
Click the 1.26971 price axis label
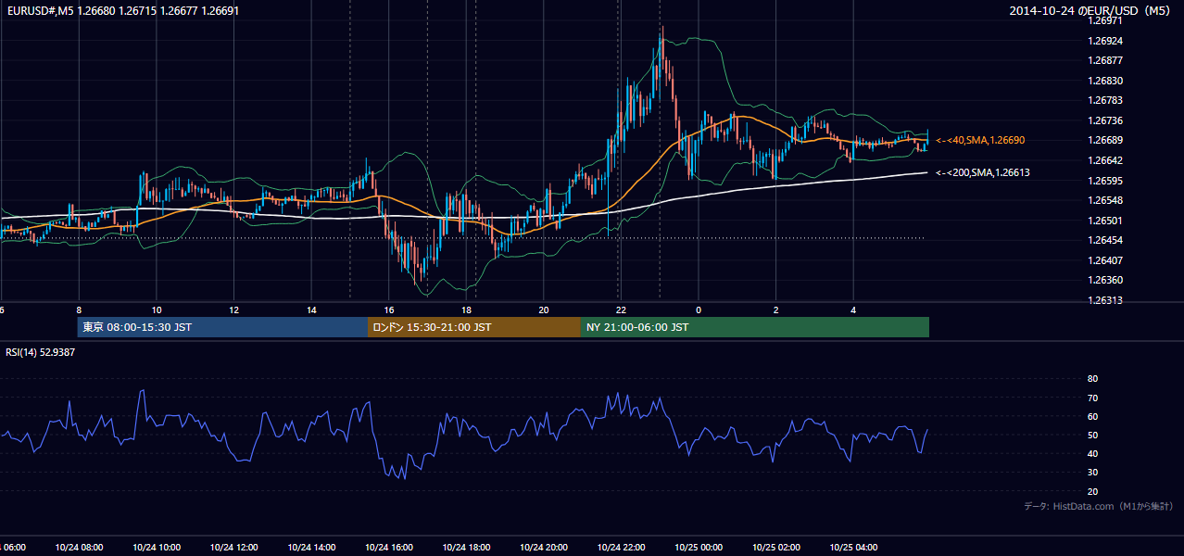pyautogui.click(x=1105, y=21)
